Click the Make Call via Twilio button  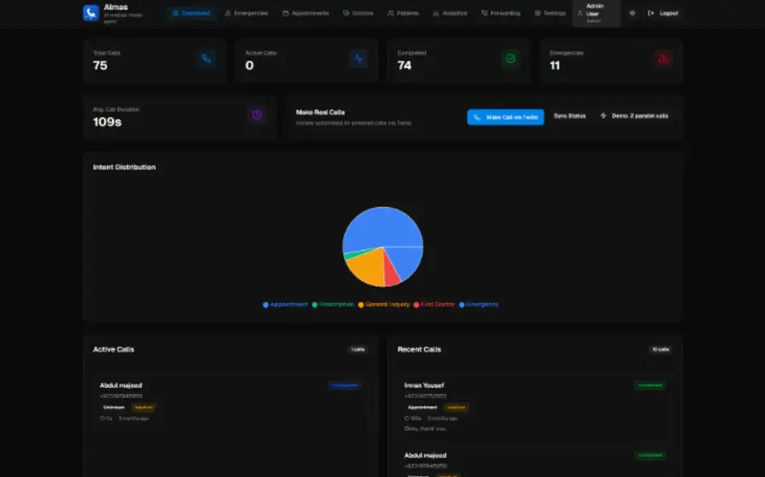coord(506,117)
